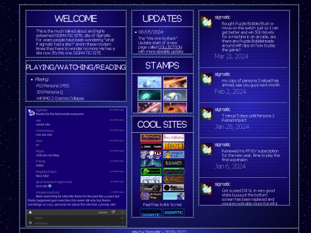
Task: Click the chatbox user profile icon
Action: point(31,212)
